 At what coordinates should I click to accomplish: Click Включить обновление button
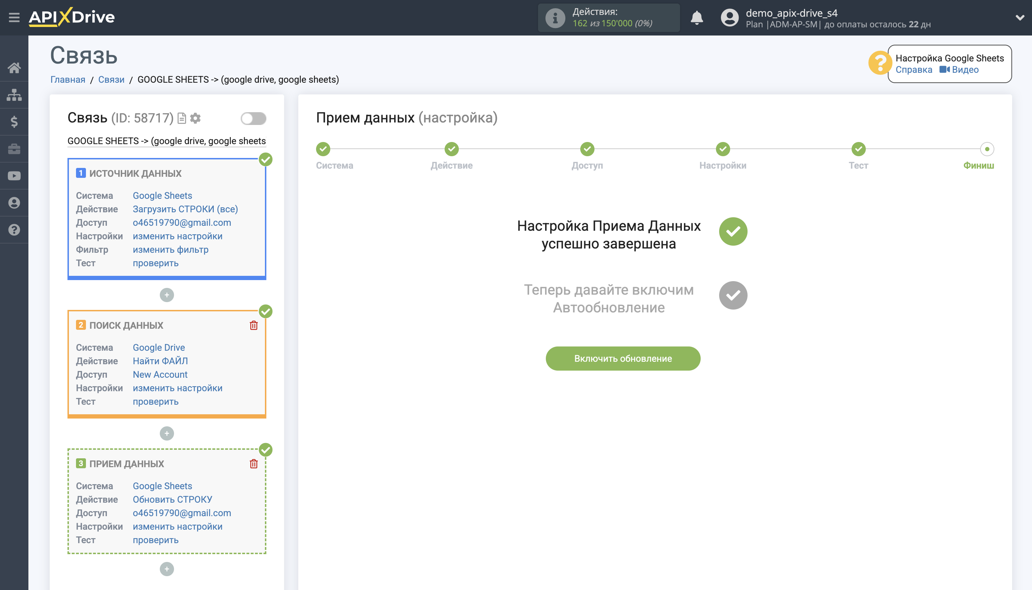pos(623,359)
